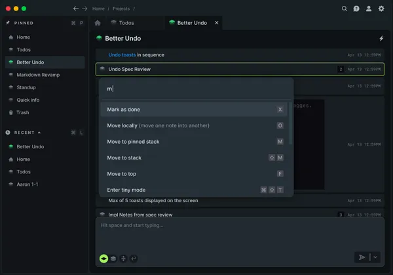Choose Move to top command

tap(194, 174)
